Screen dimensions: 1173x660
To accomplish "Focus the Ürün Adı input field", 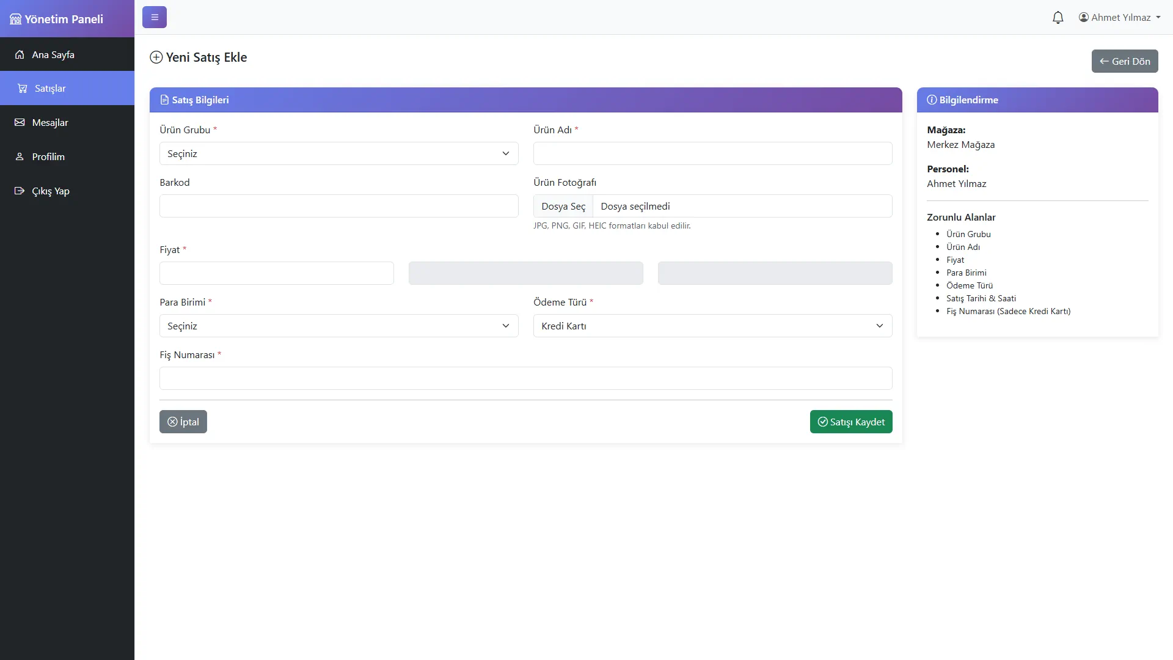I will pyautogui.click(x=713, y=153).
